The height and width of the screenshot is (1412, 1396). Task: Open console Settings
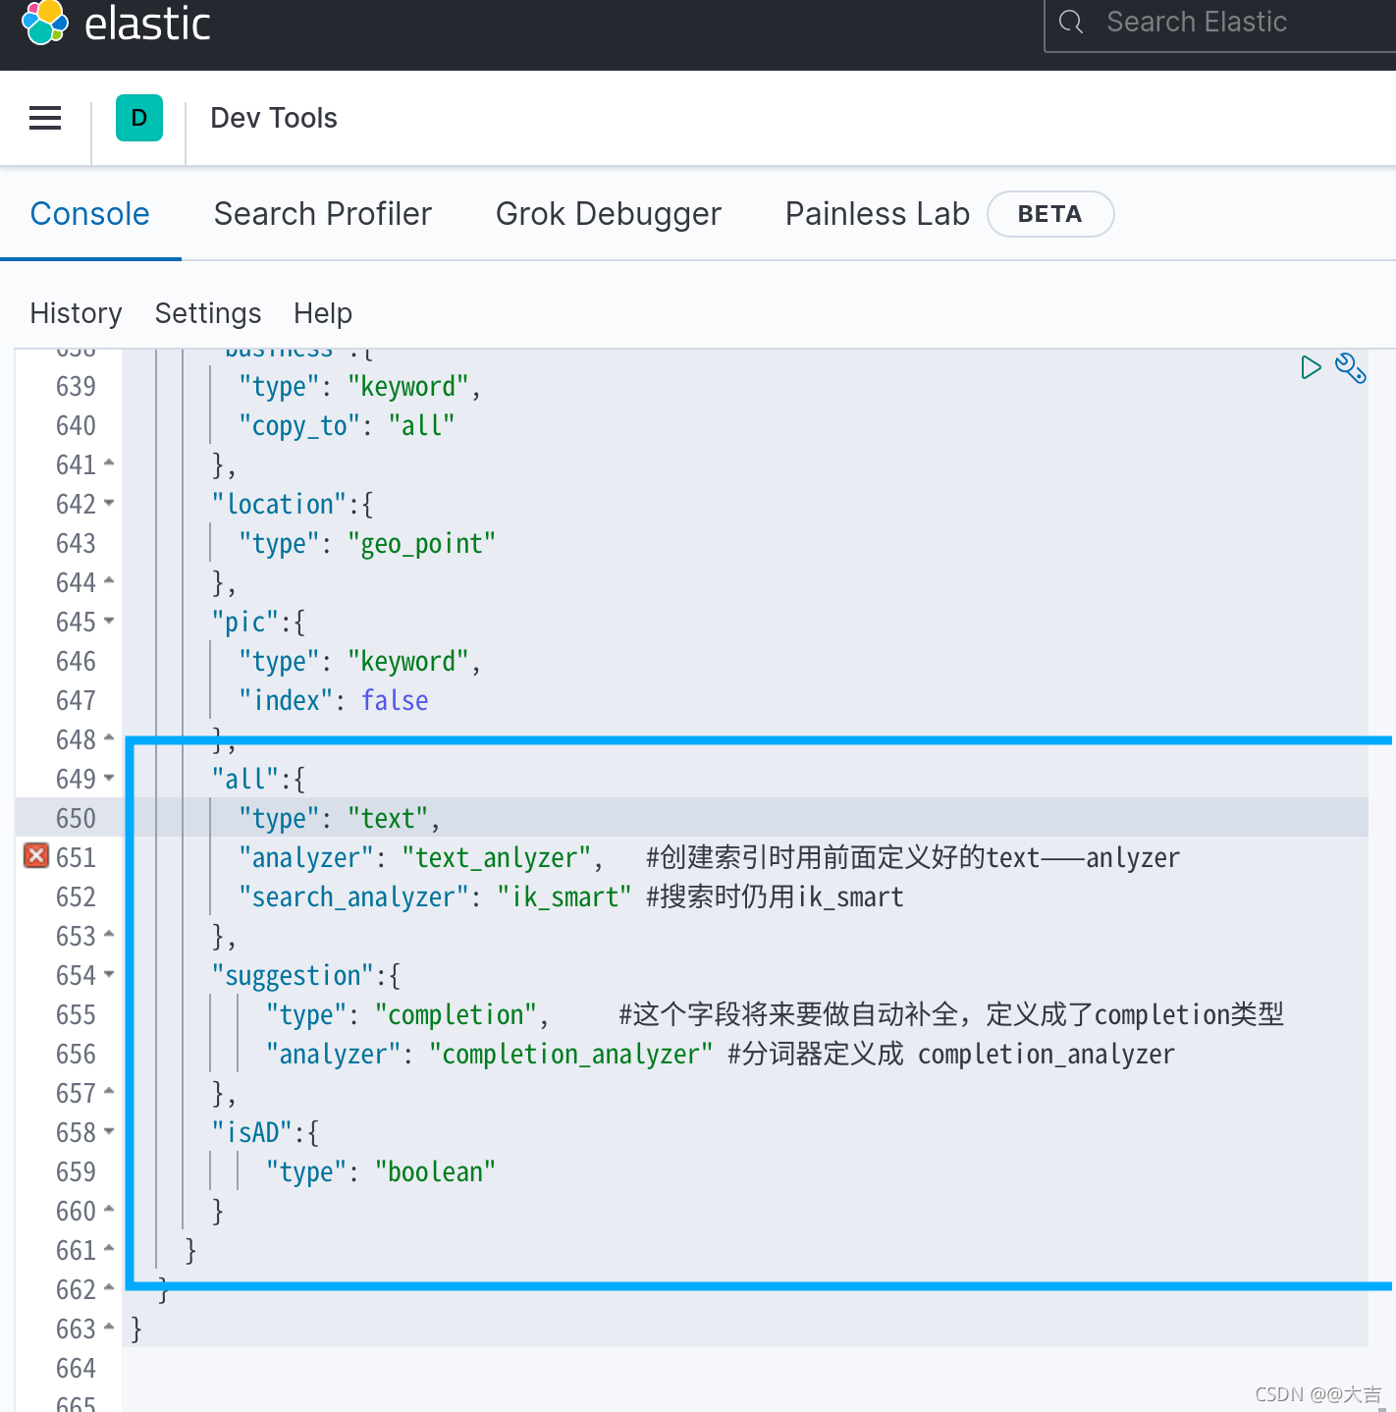click(x=208, y=313)
